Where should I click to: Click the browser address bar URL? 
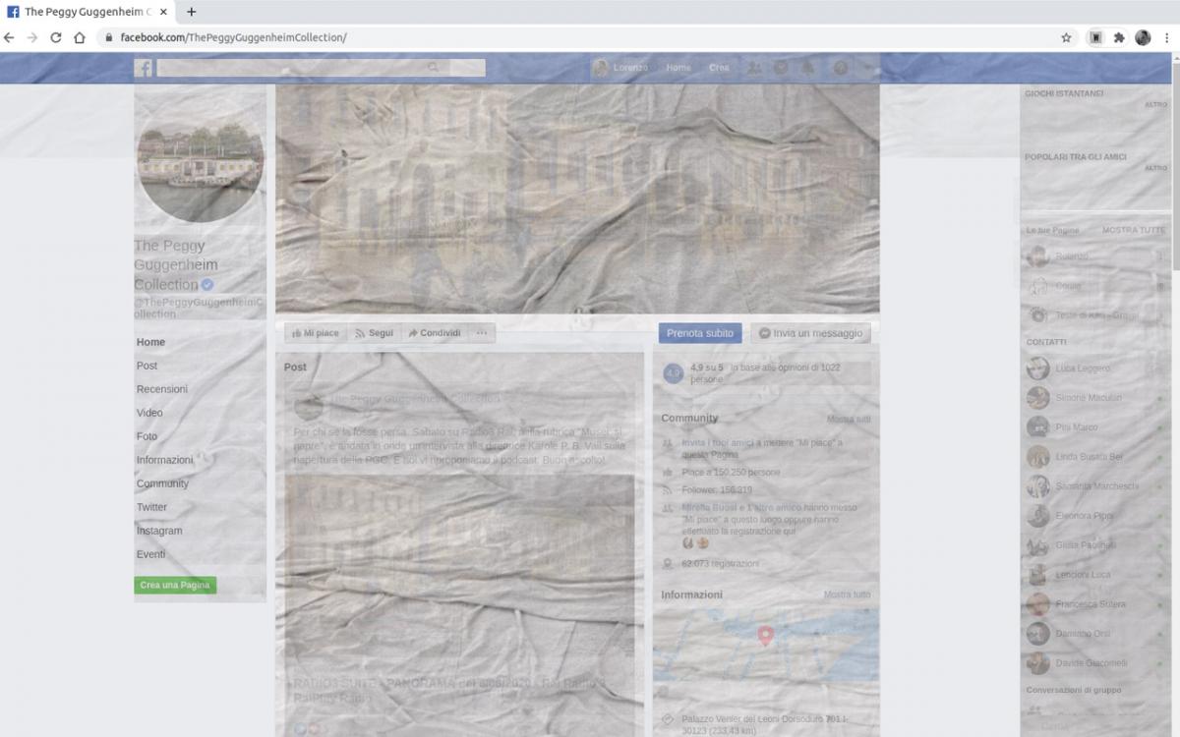pyautogui.click(x=233, y=37)
